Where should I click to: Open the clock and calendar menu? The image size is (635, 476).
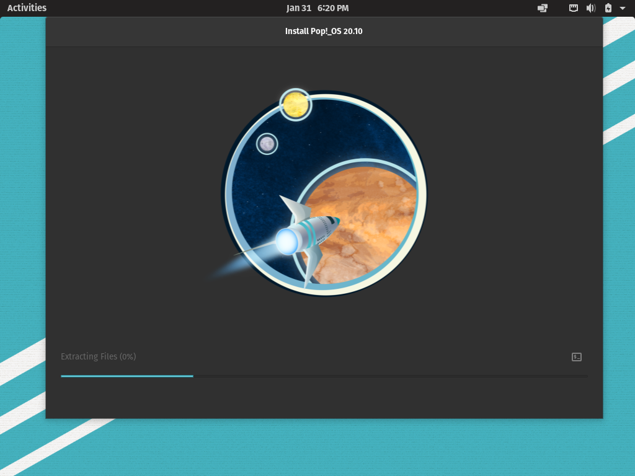click(317, 8)
